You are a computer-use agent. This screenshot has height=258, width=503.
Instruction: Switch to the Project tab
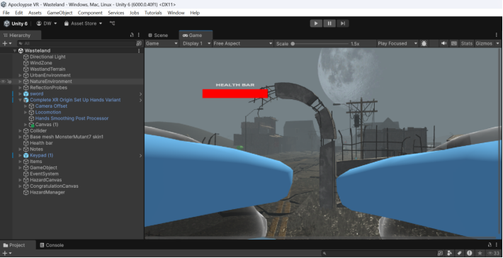click(x=14, y=245)
